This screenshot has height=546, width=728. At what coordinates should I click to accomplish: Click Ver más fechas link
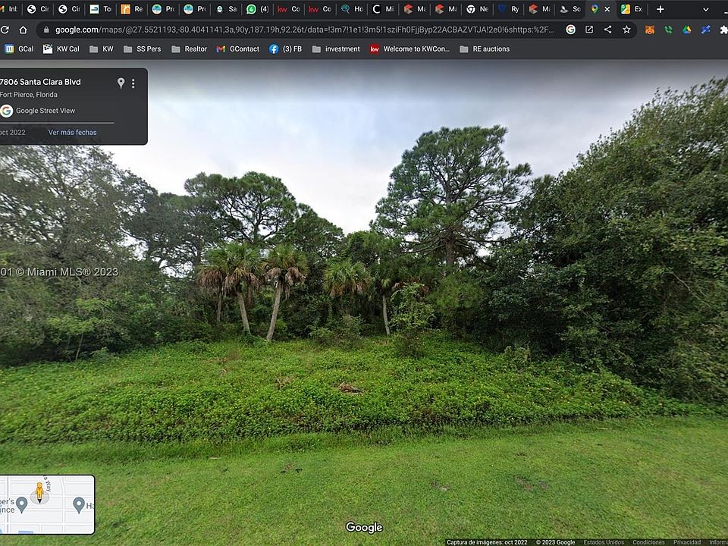(x=73, y=132)
